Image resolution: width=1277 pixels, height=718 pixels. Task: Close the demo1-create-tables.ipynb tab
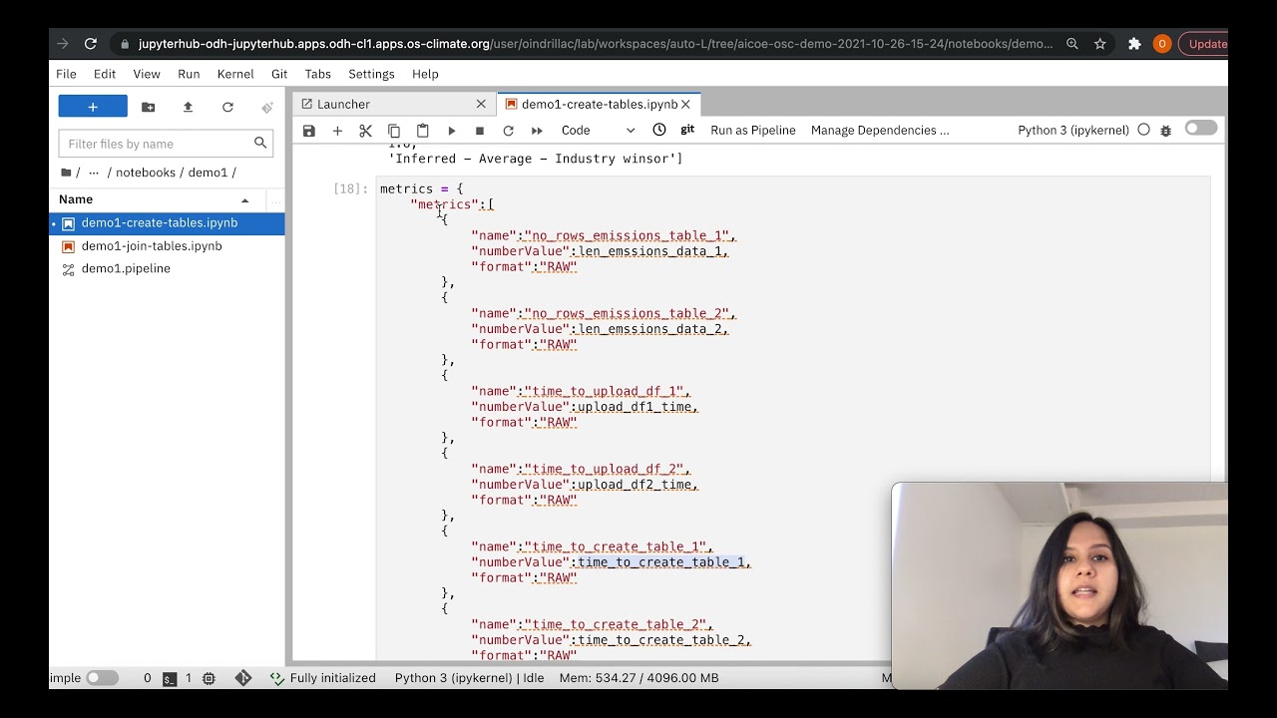685,104
